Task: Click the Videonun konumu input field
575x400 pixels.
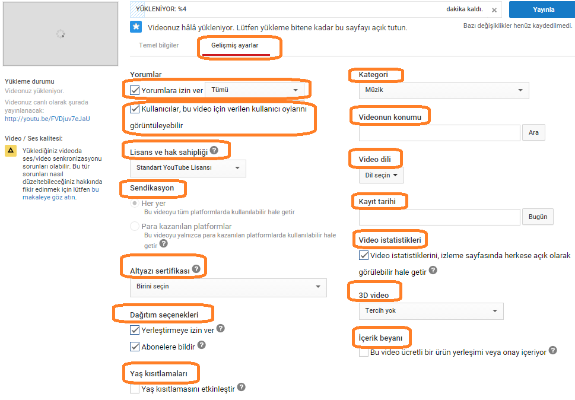Action: pyautogui.click(x=440, y=133)
